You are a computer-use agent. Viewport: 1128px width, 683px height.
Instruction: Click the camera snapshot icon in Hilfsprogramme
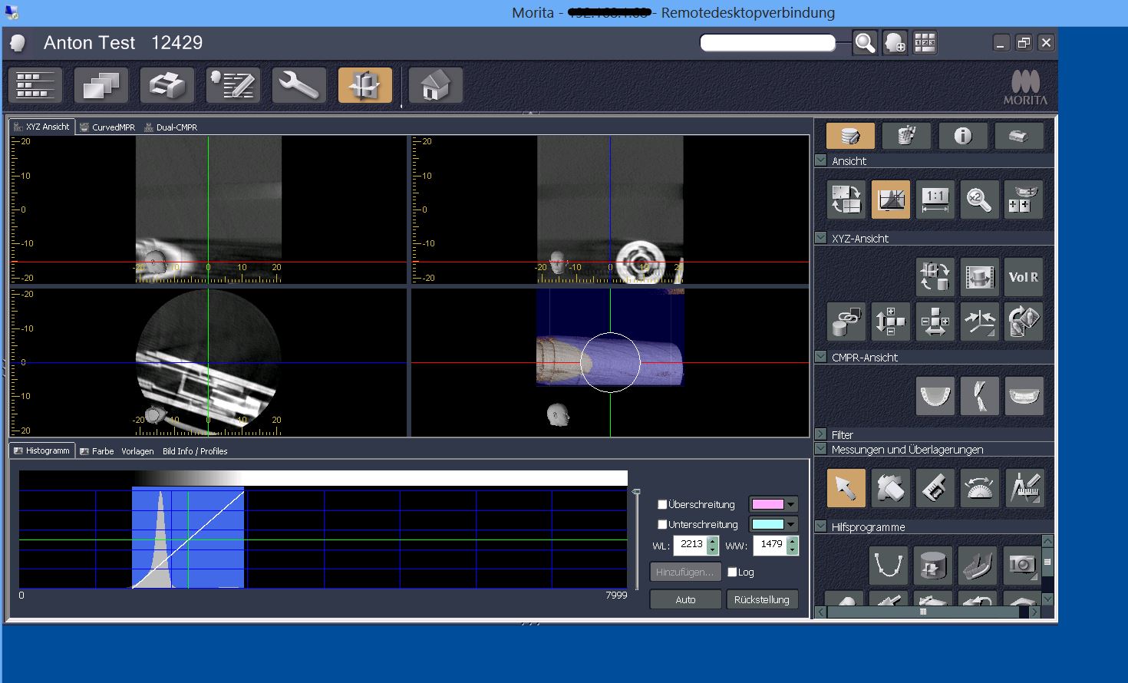[x=1022, y=566]
